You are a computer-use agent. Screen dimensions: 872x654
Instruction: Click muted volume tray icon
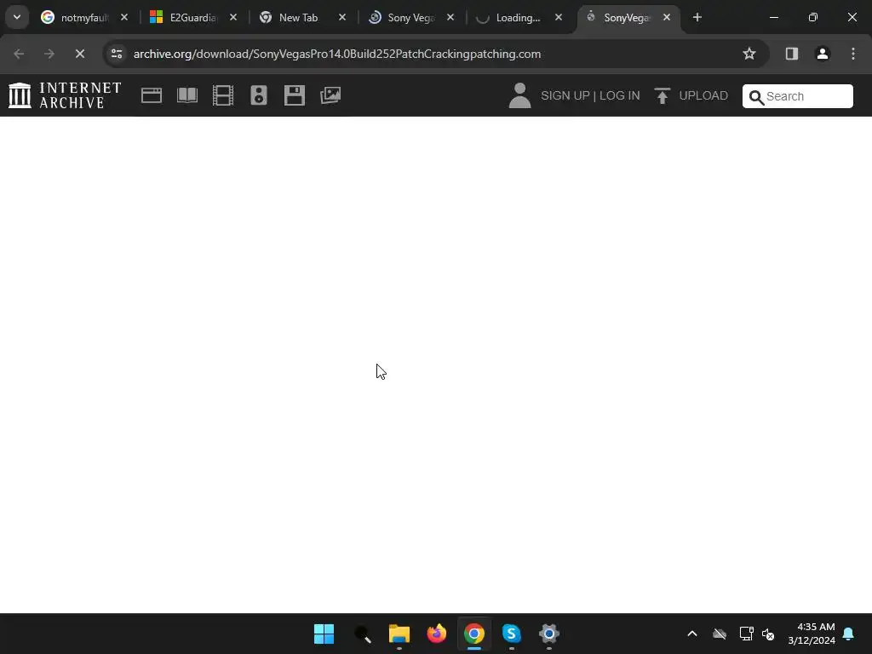click(x=769, y=634)
